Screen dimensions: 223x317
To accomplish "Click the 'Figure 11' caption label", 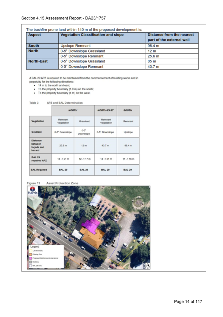I will click(33, 183).
